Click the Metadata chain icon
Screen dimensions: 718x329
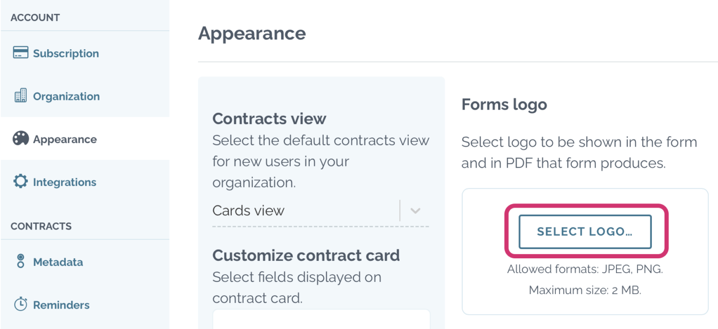pyautogui.click(x=19, y=261)
